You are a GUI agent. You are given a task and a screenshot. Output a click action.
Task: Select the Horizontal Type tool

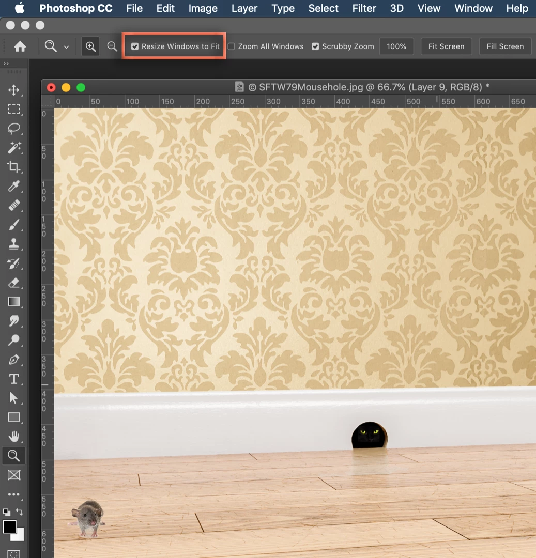click(14, 379)
